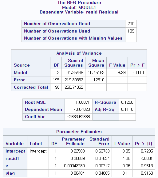The height and width of the screenshot is (178, 158).
Task: Select the Number of Observations Read row
Action: [79, 24]
